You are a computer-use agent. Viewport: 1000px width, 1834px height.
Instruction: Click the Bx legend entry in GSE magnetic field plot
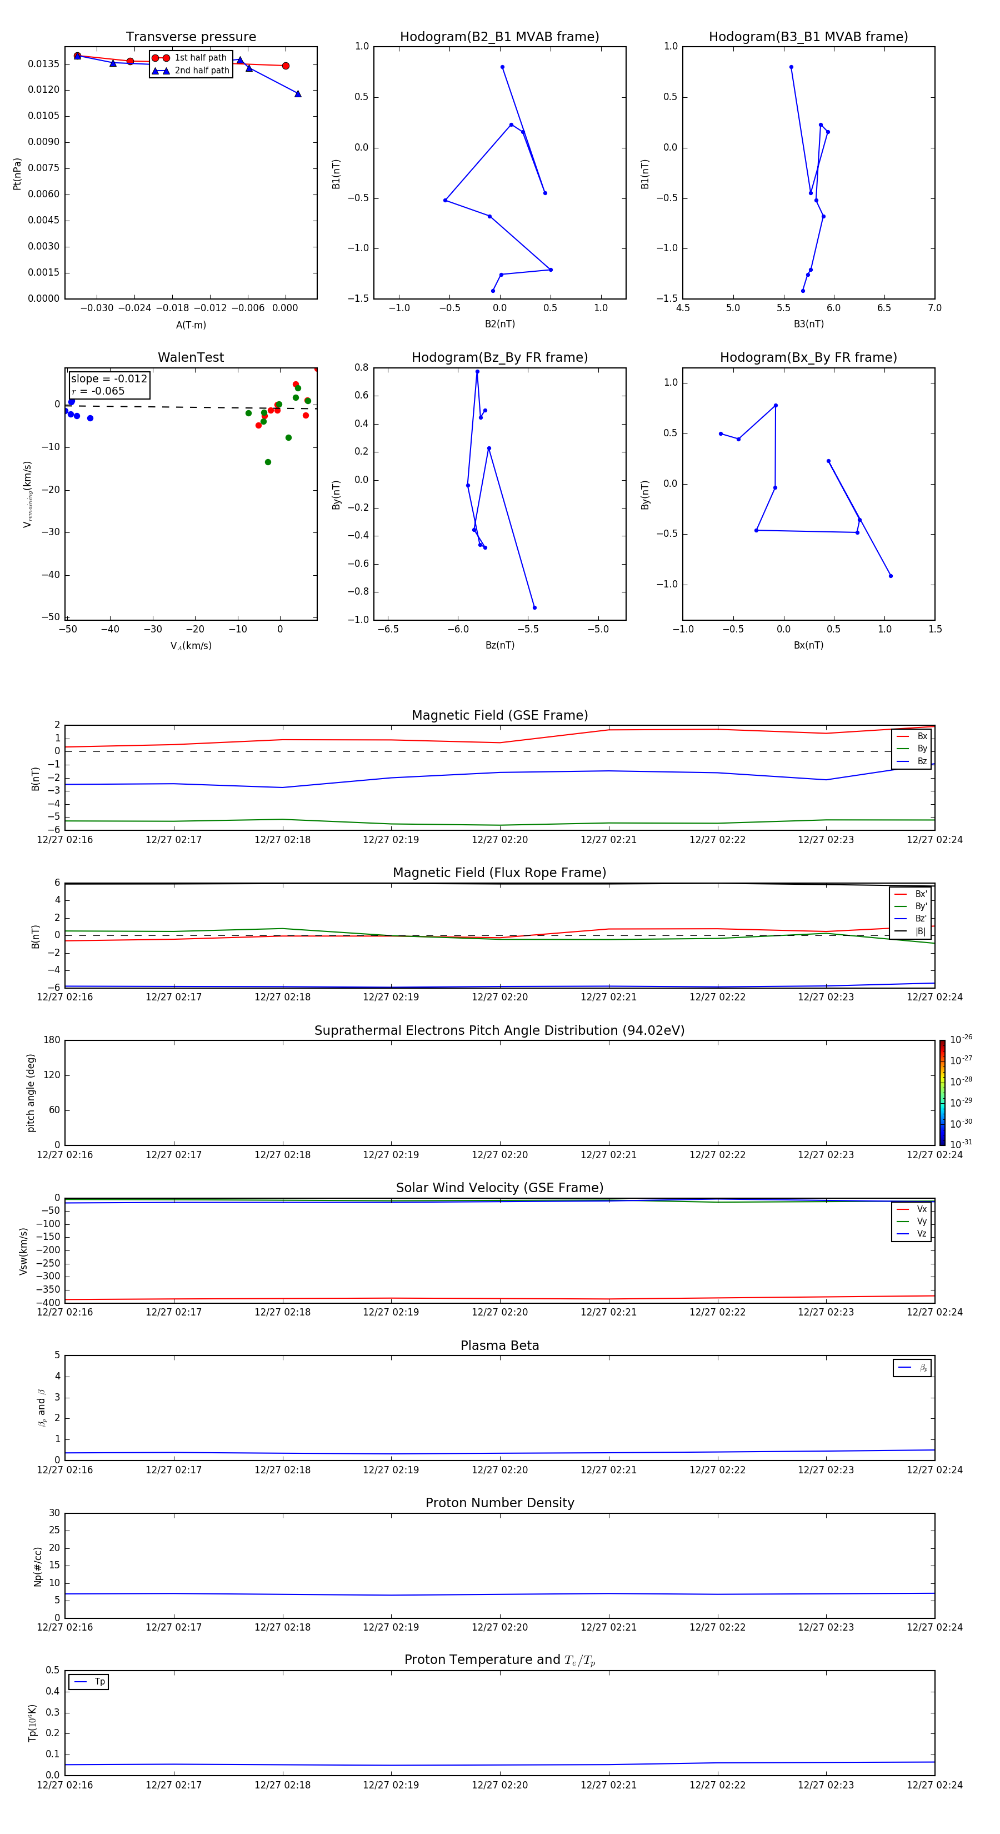coord(912,737)
